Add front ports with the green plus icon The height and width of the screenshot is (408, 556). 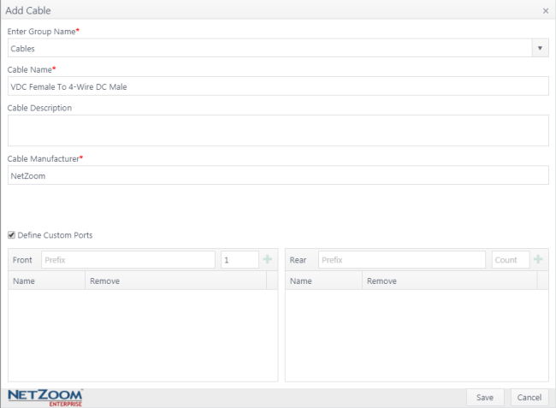tap(268, 259)
